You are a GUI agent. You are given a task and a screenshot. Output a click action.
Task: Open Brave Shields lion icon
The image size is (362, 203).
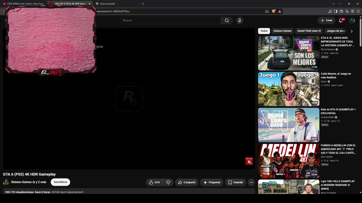(x=274, y=11)
